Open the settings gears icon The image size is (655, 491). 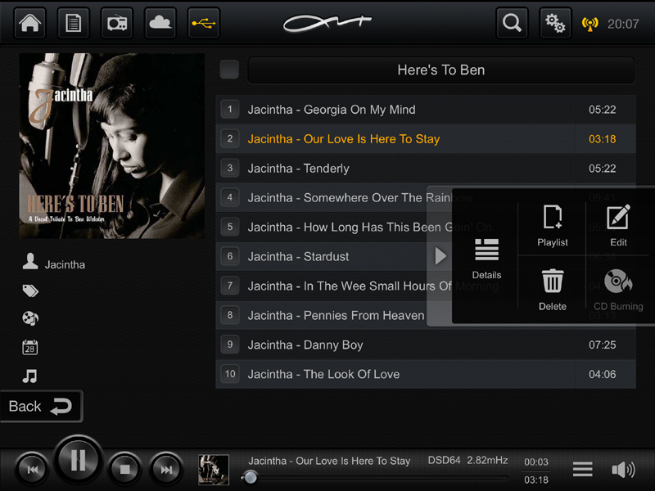coord(555,23)
